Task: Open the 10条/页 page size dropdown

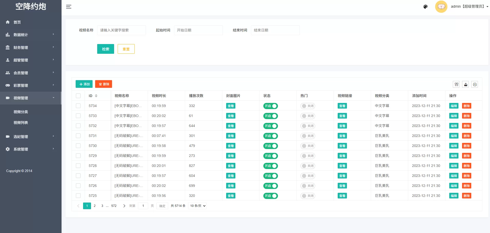Action: coord(197,206)
